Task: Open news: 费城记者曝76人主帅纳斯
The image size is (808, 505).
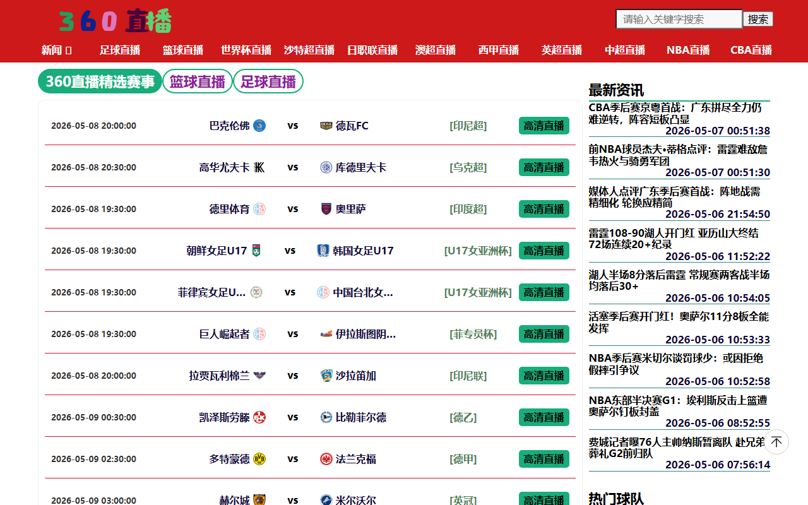Action: click(677, 447)
